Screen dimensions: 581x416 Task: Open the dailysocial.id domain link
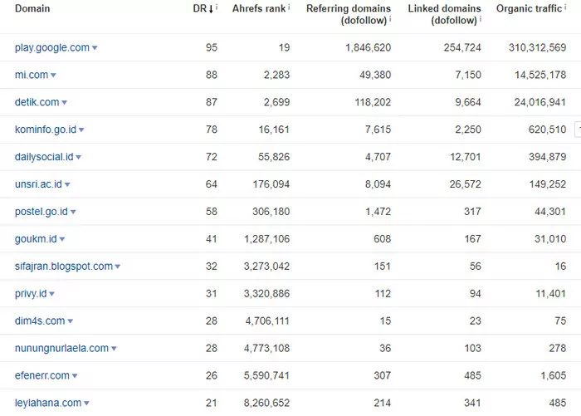point(44,157)
